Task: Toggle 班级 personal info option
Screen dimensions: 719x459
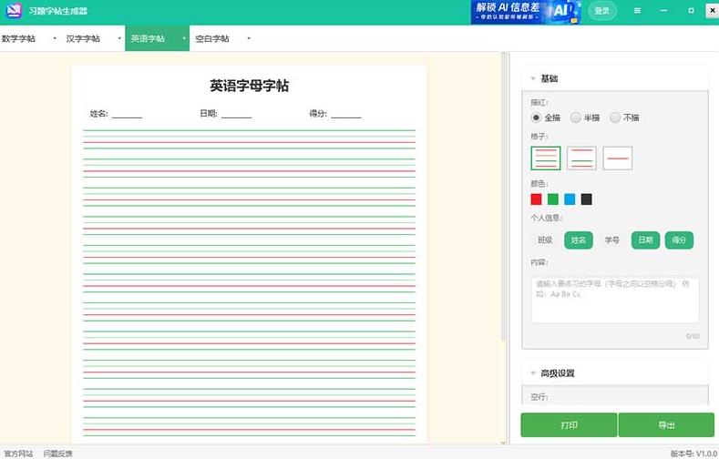Action: click(545, 240)
